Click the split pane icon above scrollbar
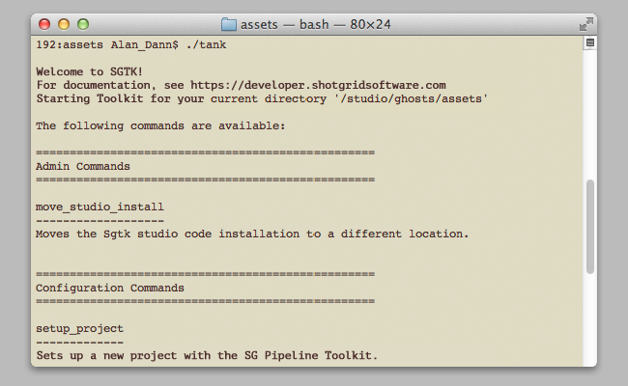Screen dimensions: 628x386 (590, 42)
